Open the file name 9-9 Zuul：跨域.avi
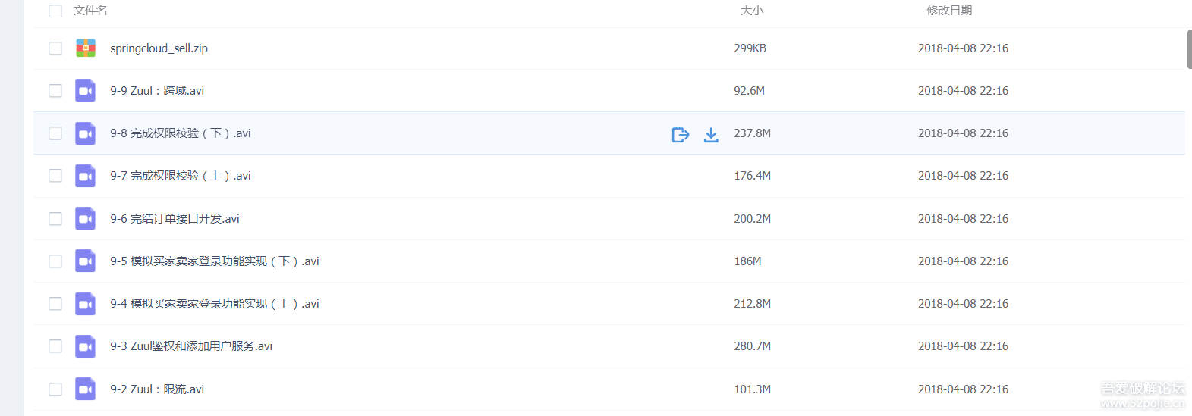This screenshot has height=416, width=1192. [157, 90]
